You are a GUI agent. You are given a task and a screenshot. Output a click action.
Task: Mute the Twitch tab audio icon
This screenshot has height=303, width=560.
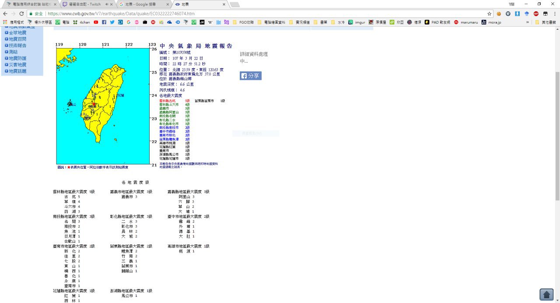(107, 4)
